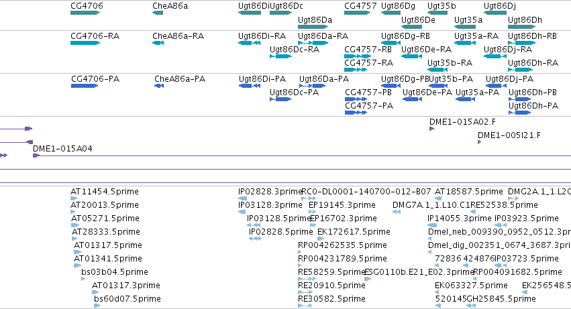Select the IP03128.3prime EST label

click(270, 205)
